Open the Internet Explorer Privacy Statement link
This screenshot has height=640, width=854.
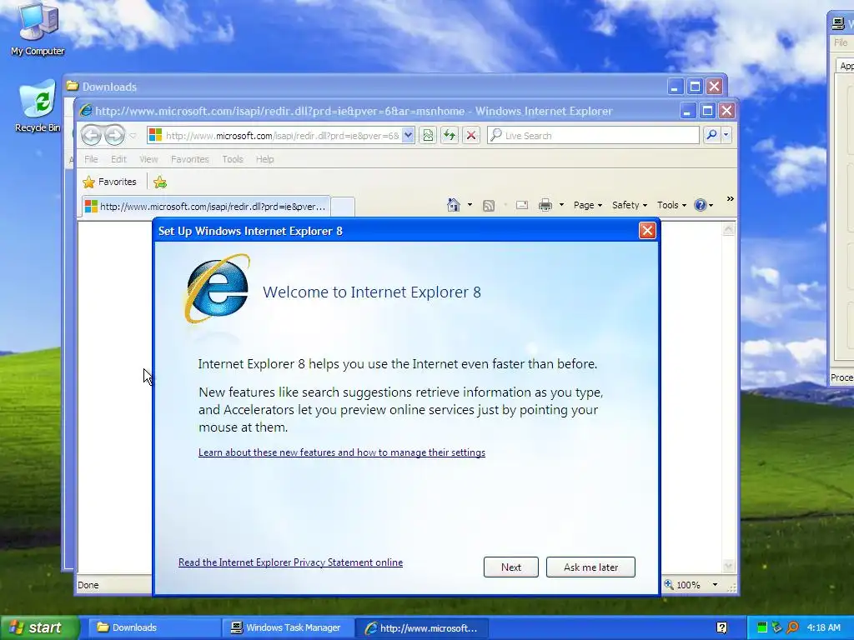pyautogui.click(x=290, y=562)
